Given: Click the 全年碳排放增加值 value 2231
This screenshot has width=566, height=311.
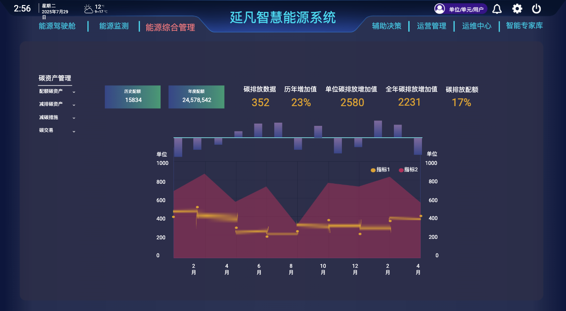Looking at the screenshot, I should [x=410, y=102].
